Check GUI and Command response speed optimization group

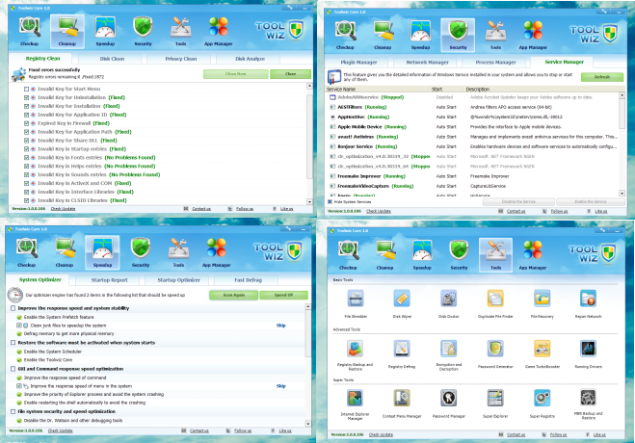[x=13, y=369]
